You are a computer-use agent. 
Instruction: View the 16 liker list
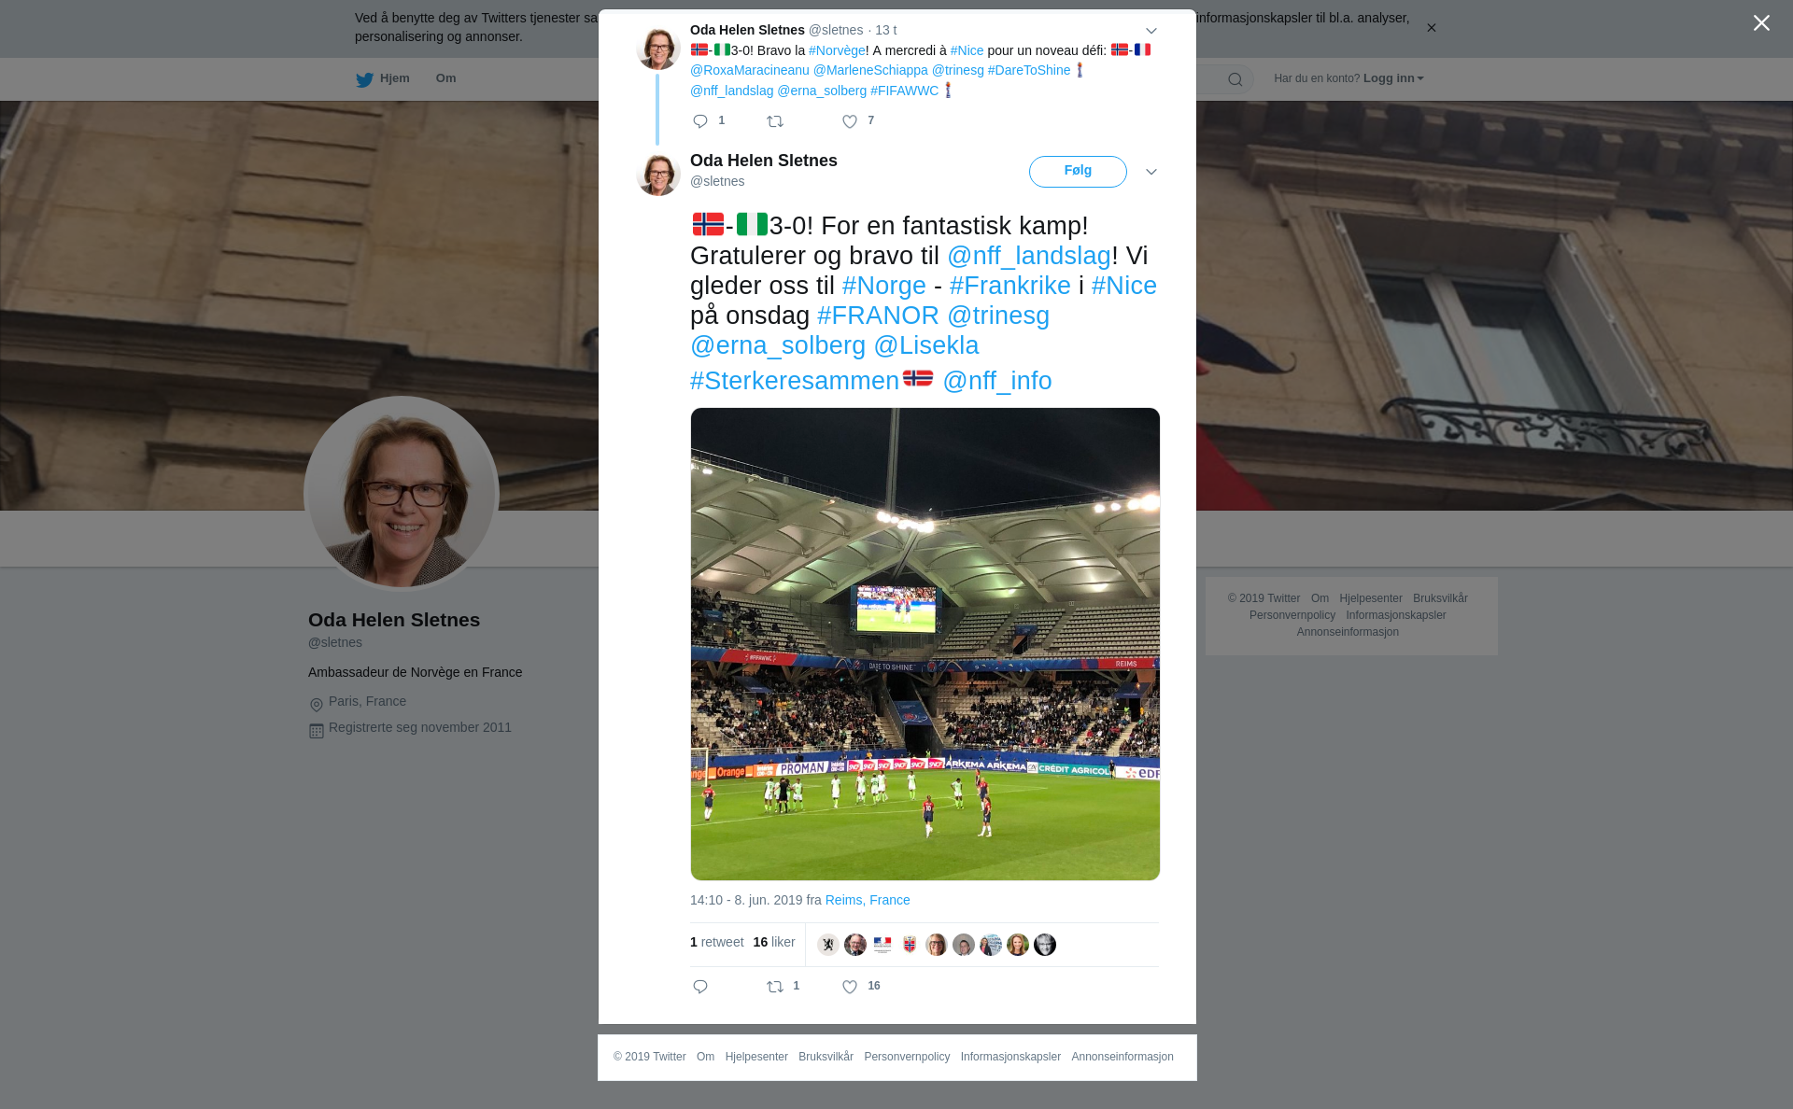(x=774, y=943)
